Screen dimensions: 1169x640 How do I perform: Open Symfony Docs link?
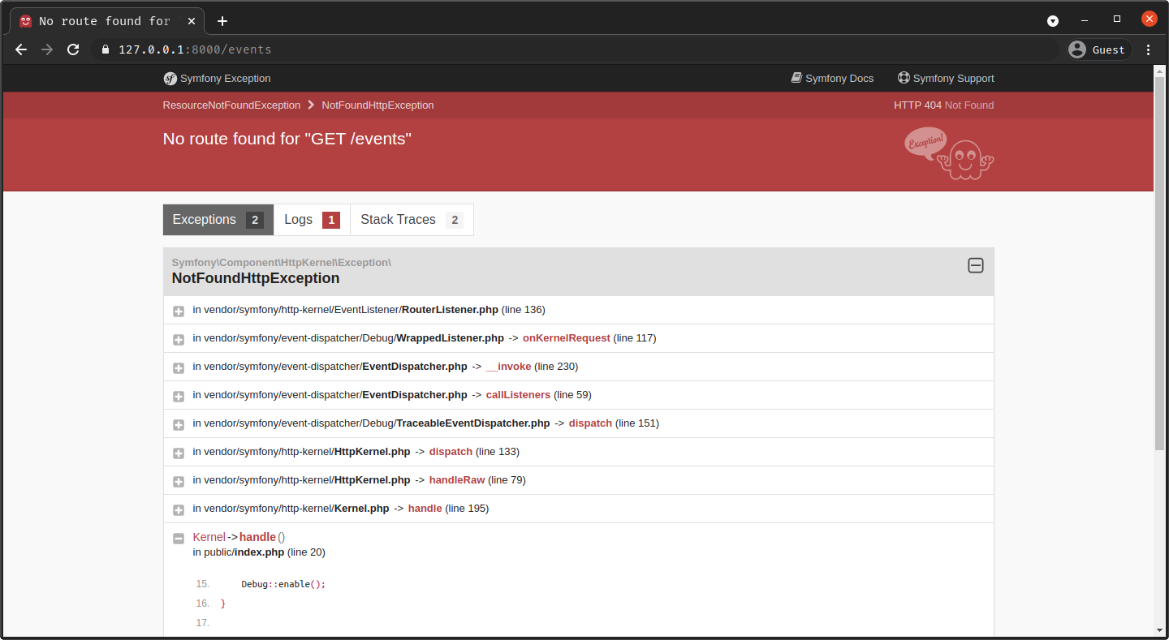click(832, 79)
